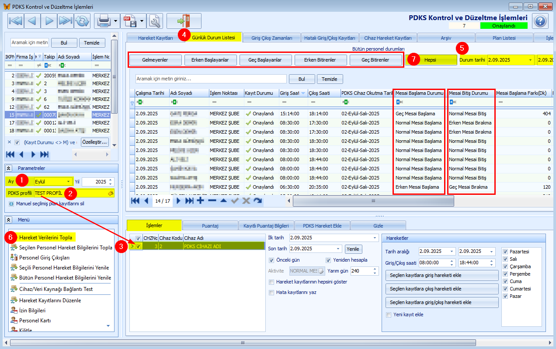Expand the Durum tarihi date dropdown

tap(530, 60)
